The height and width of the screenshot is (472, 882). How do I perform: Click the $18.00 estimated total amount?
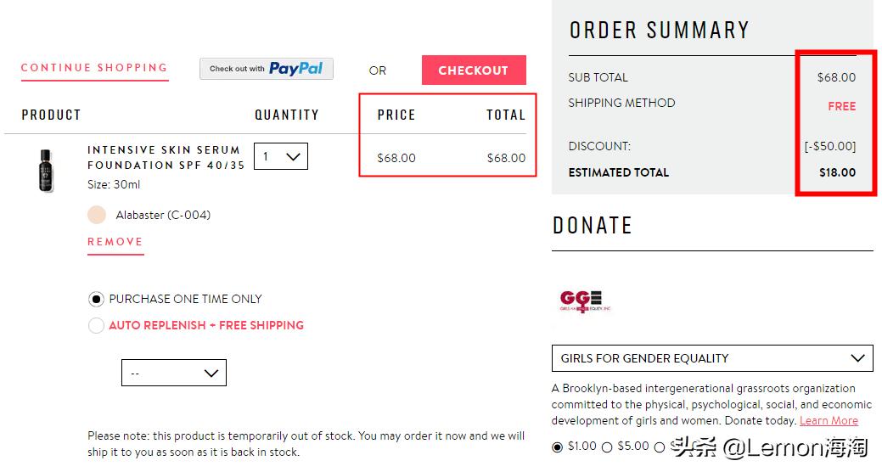click(x=837, y=172)
